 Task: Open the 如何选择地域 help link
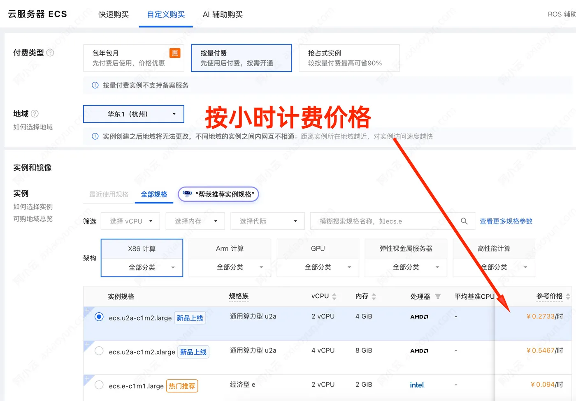33,127
